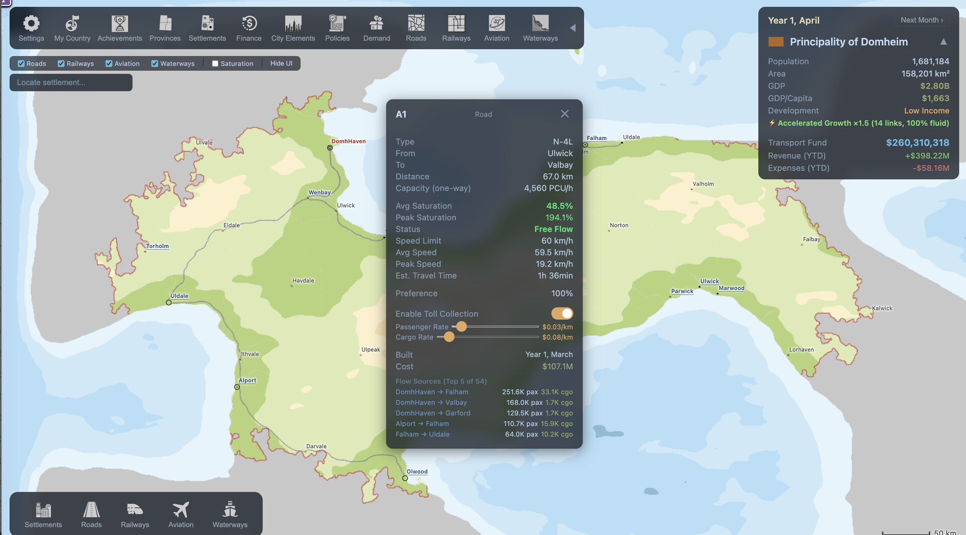
Task: Open the My Country menu item
Action: click(x=72, y=24)
